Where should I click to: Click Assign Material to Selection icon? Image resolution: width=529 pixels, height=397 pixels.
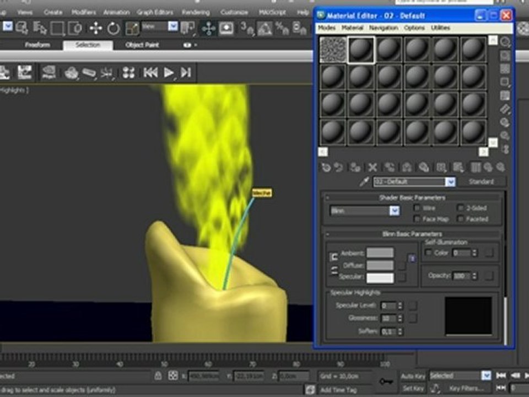click(355, 167)
